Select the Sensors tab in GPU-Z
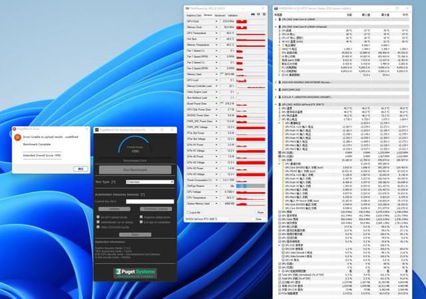 point(208,15)
